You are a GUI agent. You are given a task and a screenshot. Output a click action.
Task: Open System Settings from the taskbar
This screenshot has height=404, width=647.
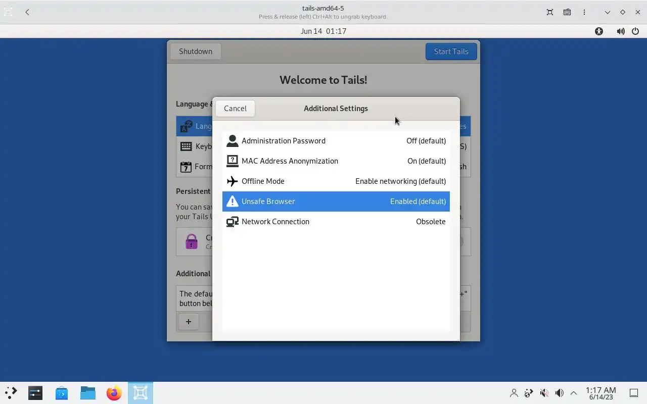tap(35, 393)
